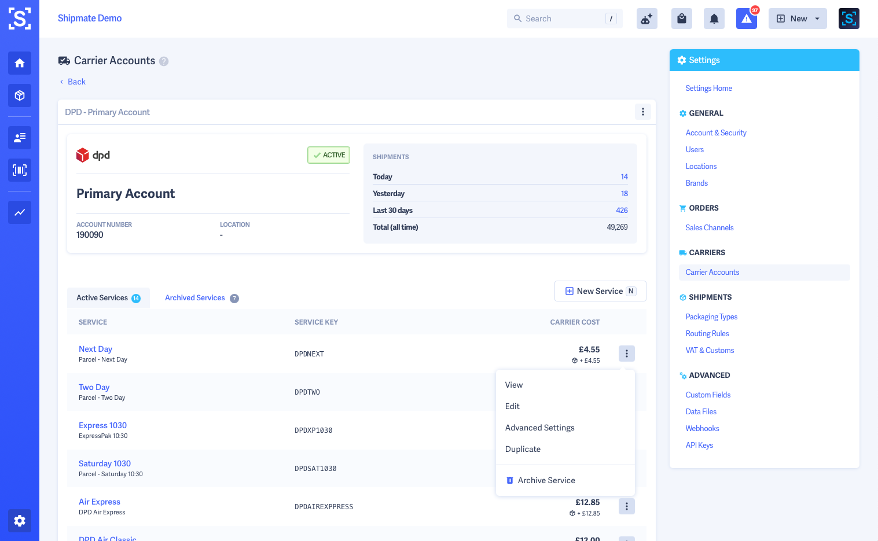This screenshot has width=878, height=541.
Task: Choose Duplicate in the context menu
Action: (x=523, y=449)
